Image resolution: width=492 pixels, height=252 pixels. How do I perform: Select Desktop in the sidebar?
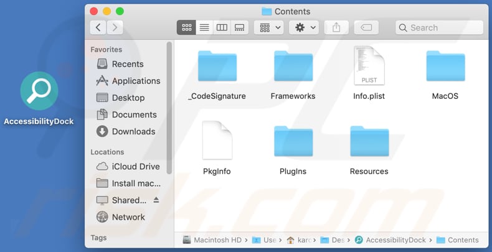(121, 98)
